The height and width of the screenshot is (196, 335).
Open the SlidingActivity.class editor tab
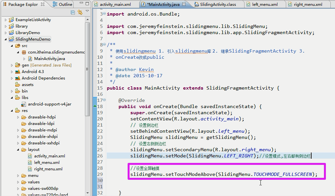click(x=217, y=5)
